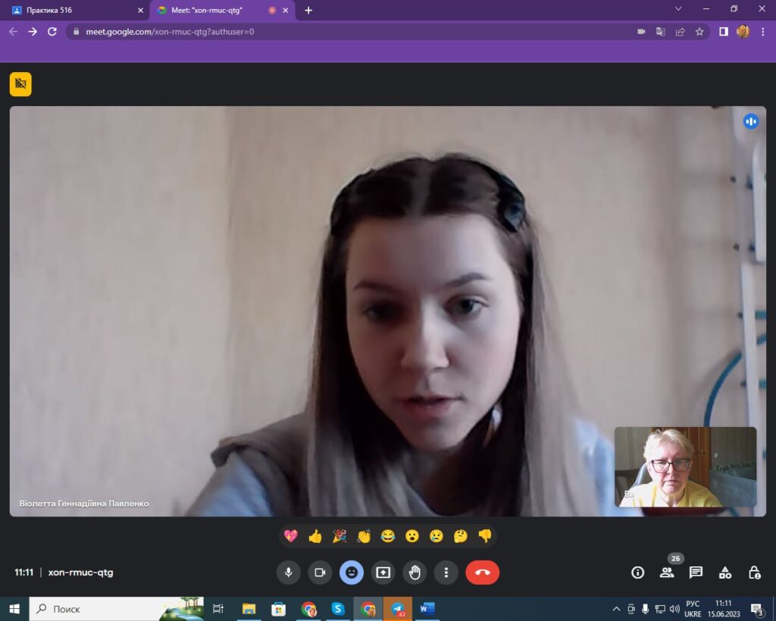Click the self-view video thumbnail
The image size is (776, 621).
pos(685,466)
